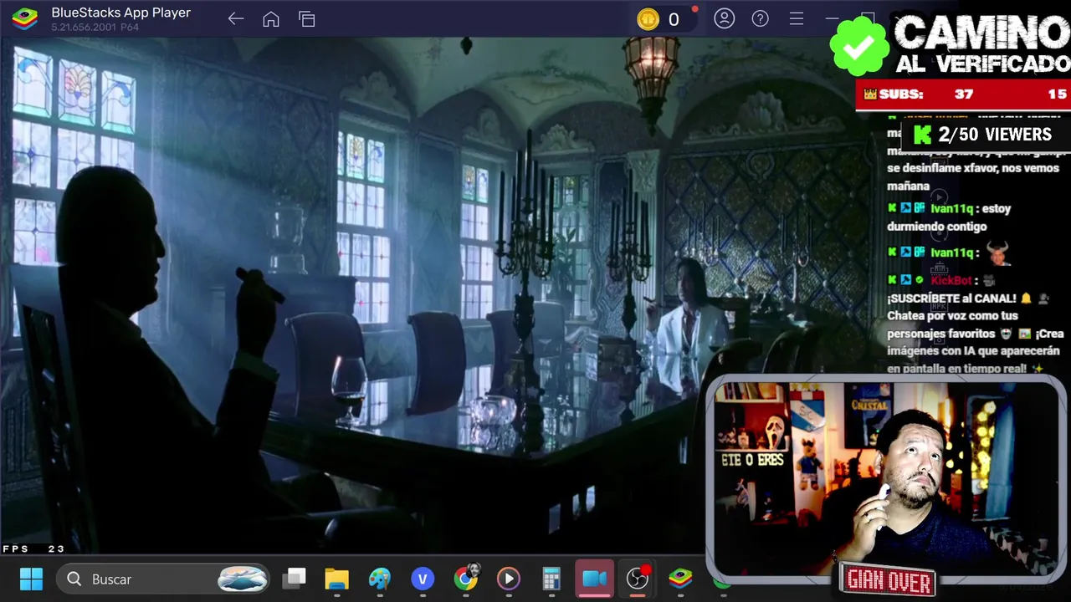Open OBS Studio from taskbar
Image resolution: width=1071 pixels, height=602 pixels.
click(638, 579)
